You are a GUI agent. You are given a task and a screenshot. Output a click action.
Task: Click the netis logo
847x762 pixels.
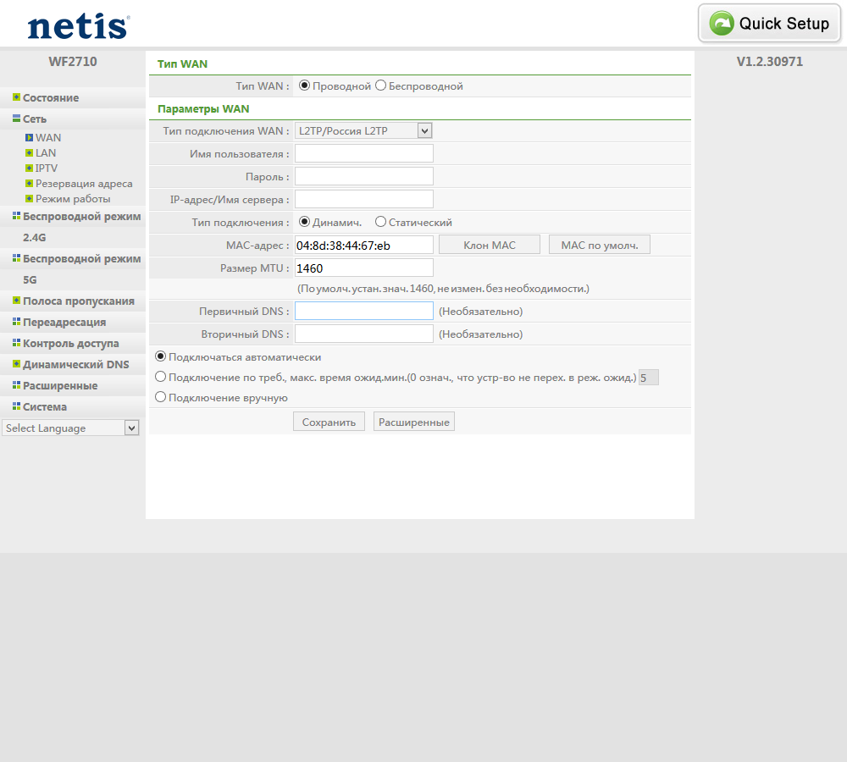click(79, 27)
